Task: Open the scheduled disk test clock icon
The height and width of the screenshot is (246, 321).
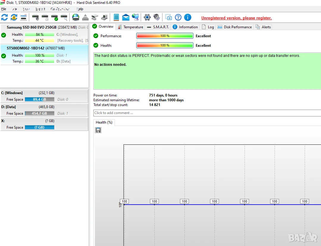Action: tap(45, 18)
